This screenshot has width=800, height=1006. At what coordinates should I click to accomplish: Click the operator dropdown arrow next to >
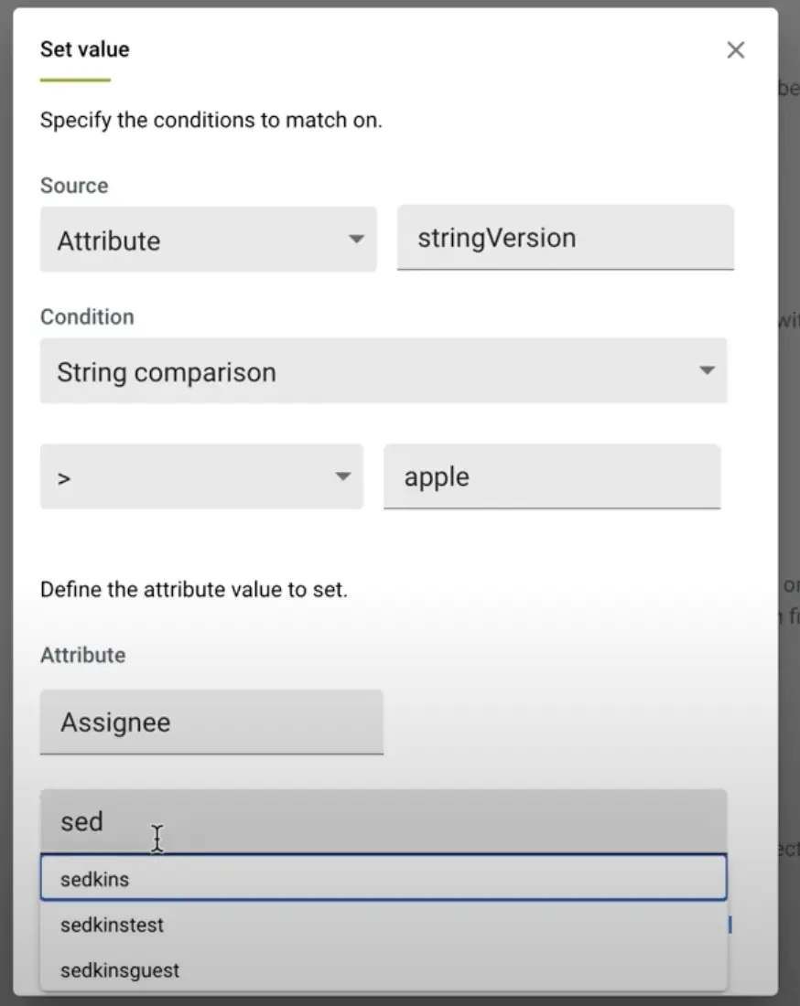[342, 476]
